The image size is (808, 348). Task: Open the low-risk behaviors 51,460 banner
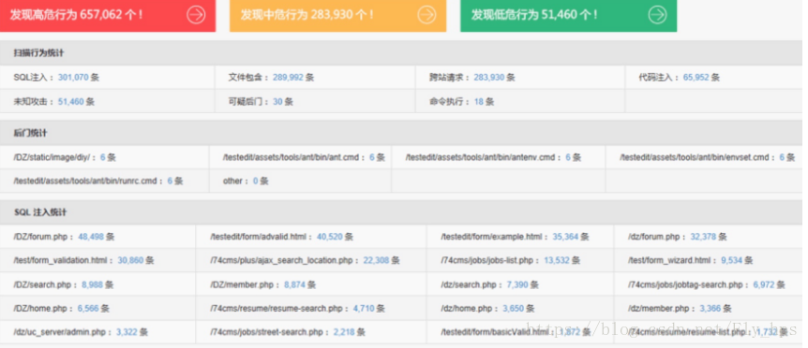(568, 15)
